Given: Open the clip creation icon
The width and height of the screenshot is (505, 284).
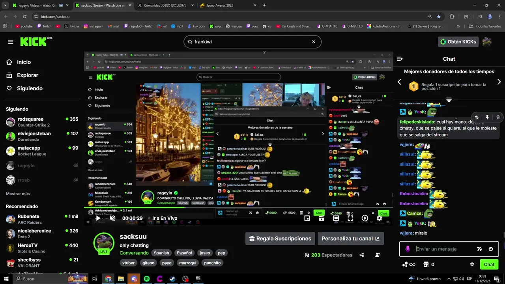Looking at the screenshot, I should (x=322, y=218).
